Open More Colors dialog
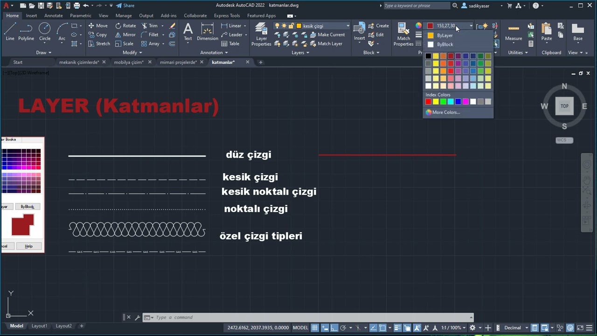This screenshot has width=597, height=336. [443, 112]
